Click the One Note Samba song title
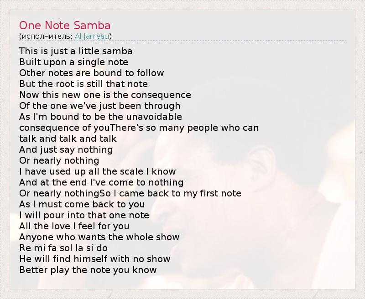The width and height of the screenshot is (365, 299). (65, 25)
